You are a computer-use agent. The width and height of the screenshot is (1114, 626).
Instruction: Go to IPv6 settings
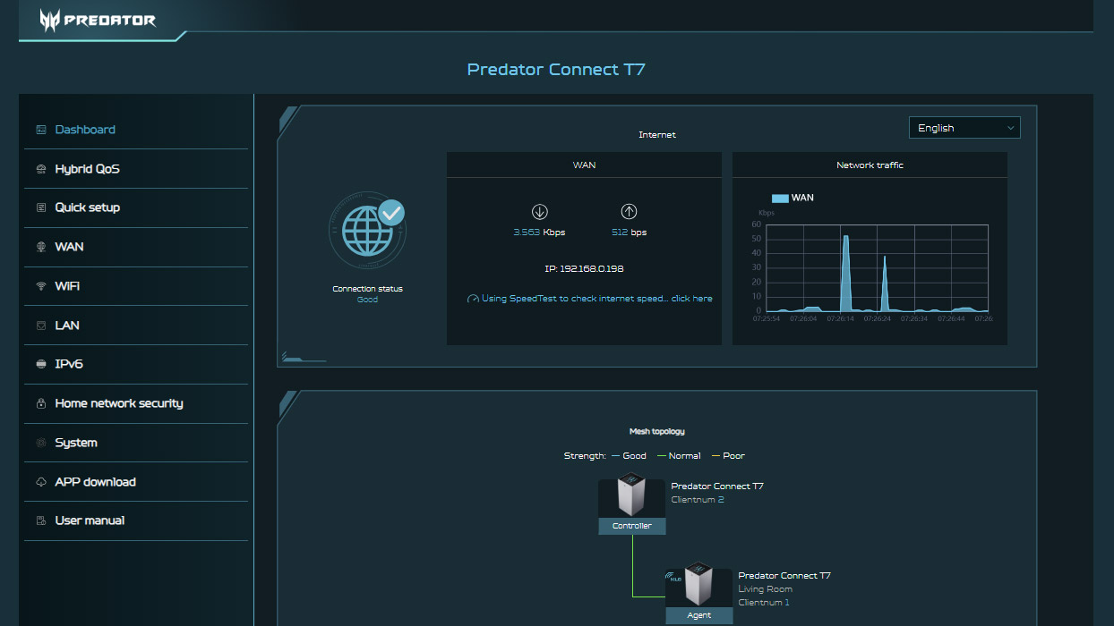(x=69, y=364)
